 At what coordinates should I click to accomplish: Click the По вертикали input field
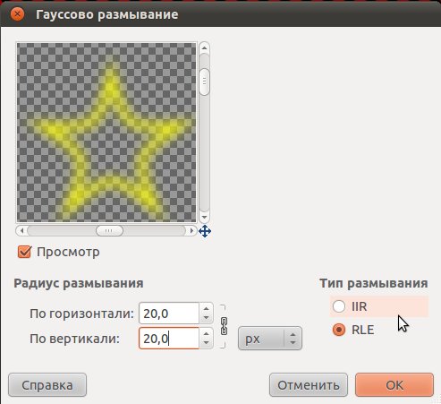(169, 339)
